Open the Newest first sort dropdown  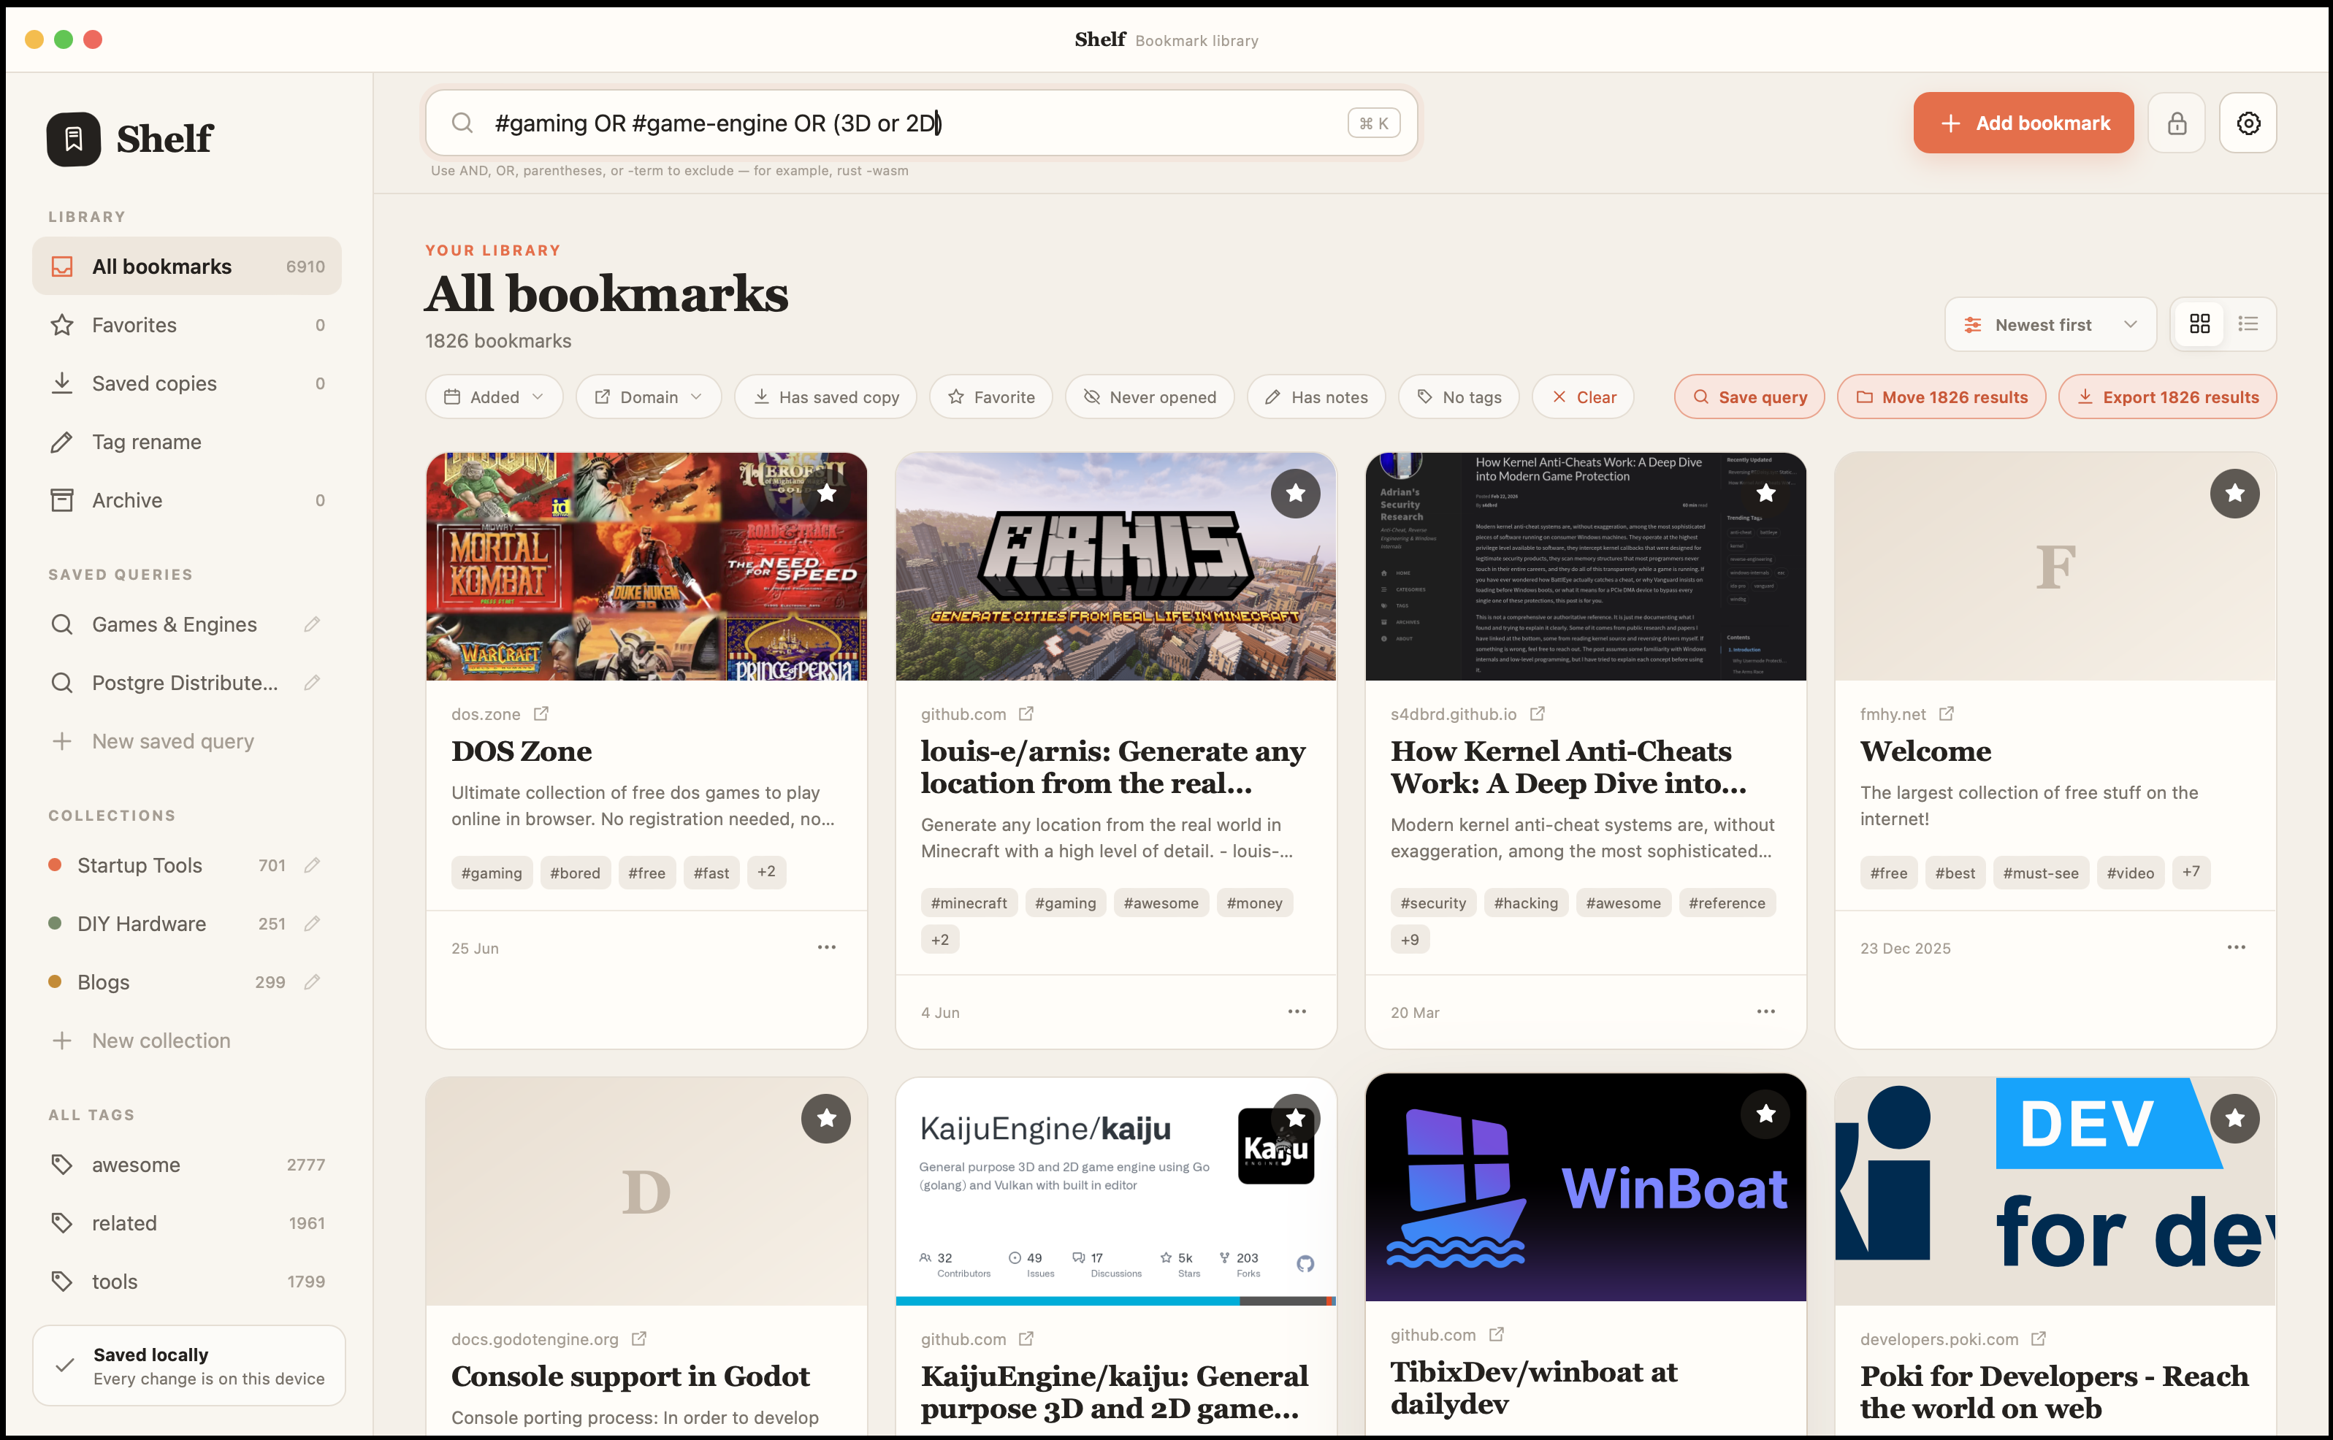click(x=2050, y=325)
